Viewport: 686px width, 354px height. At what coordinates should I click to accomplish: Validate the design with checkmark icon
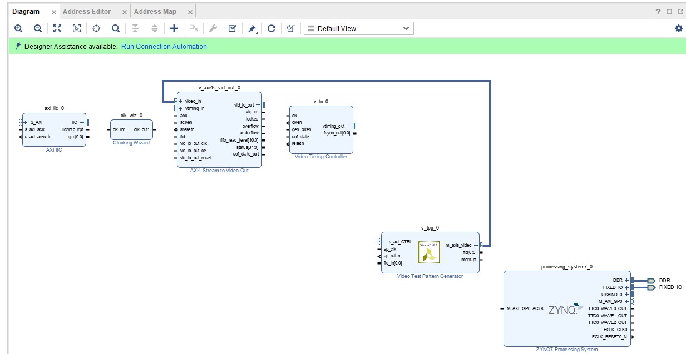(233, 28)
